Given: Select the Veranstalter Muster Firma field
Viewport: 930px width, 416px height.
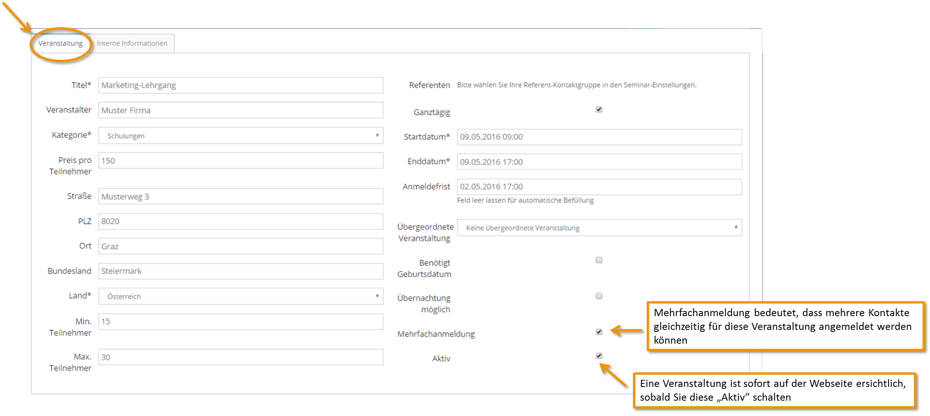Looking at the screenshot, I should [x=240, y=110].
